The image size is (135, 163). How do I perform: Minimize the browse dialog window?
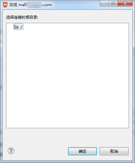click(104, 4)
